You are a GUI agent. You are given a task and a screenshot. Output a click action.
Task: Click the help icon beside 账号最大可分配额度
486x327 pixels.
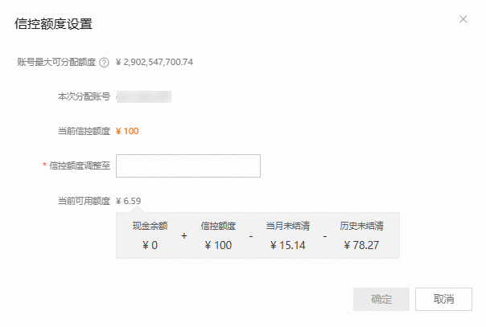click(x=105, y=62)
